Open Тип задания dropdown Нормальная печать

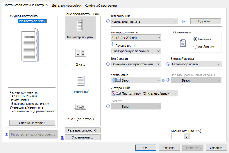coord(144,21)
